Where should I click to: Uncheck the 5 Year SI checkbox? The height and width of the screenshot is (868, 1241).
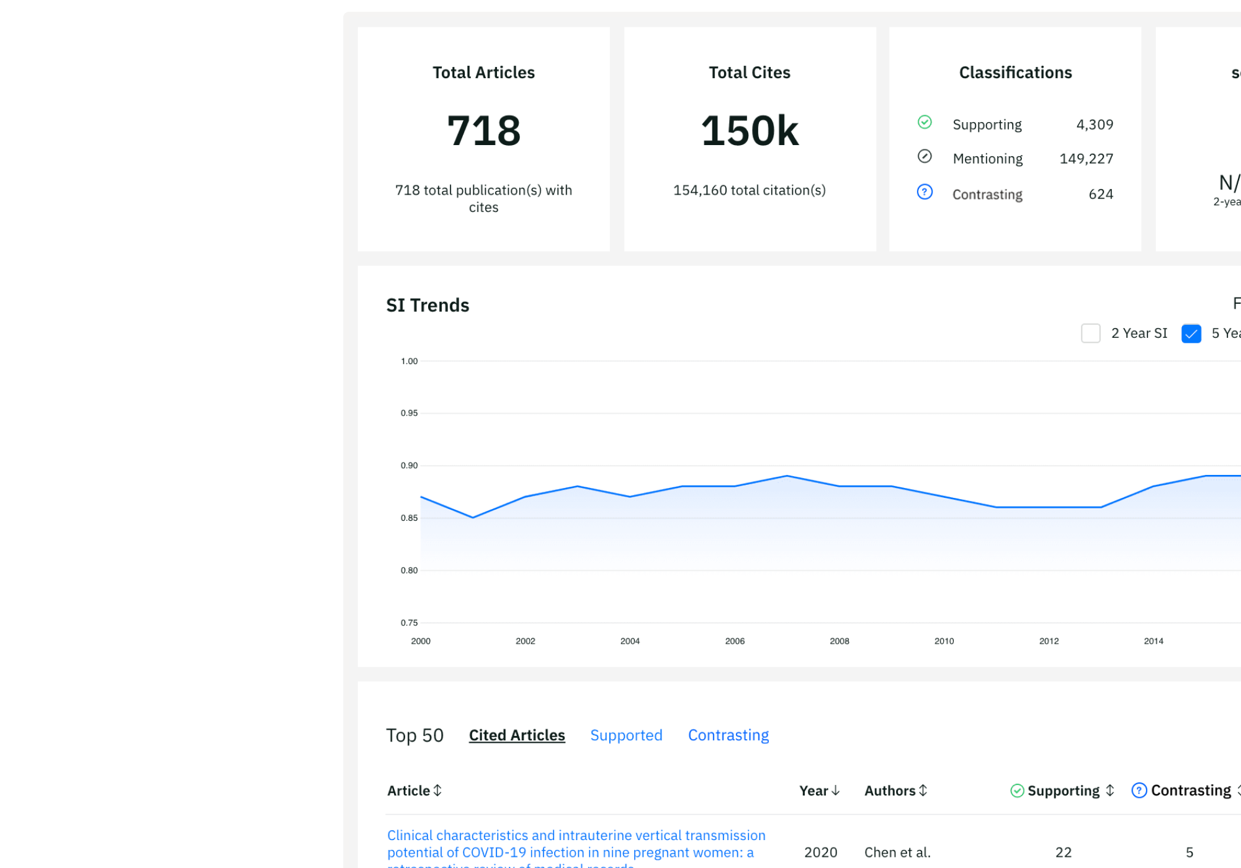(x=1191, y=334)
